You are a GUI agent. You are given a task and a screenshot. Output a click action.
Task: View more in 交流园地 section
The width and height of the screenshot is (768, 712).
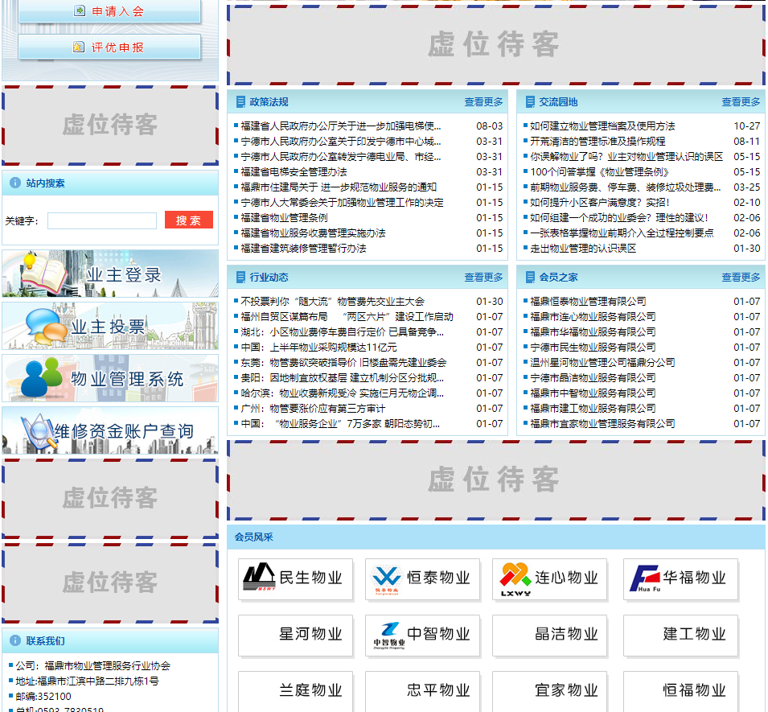pos(740,102)
